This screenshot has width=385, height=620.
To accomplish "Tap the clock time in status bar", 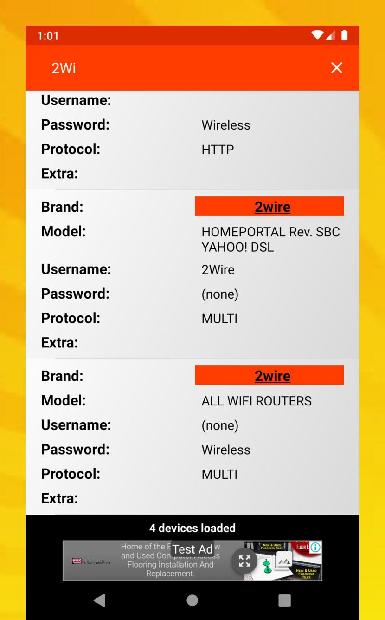I will tap(48, 36).
